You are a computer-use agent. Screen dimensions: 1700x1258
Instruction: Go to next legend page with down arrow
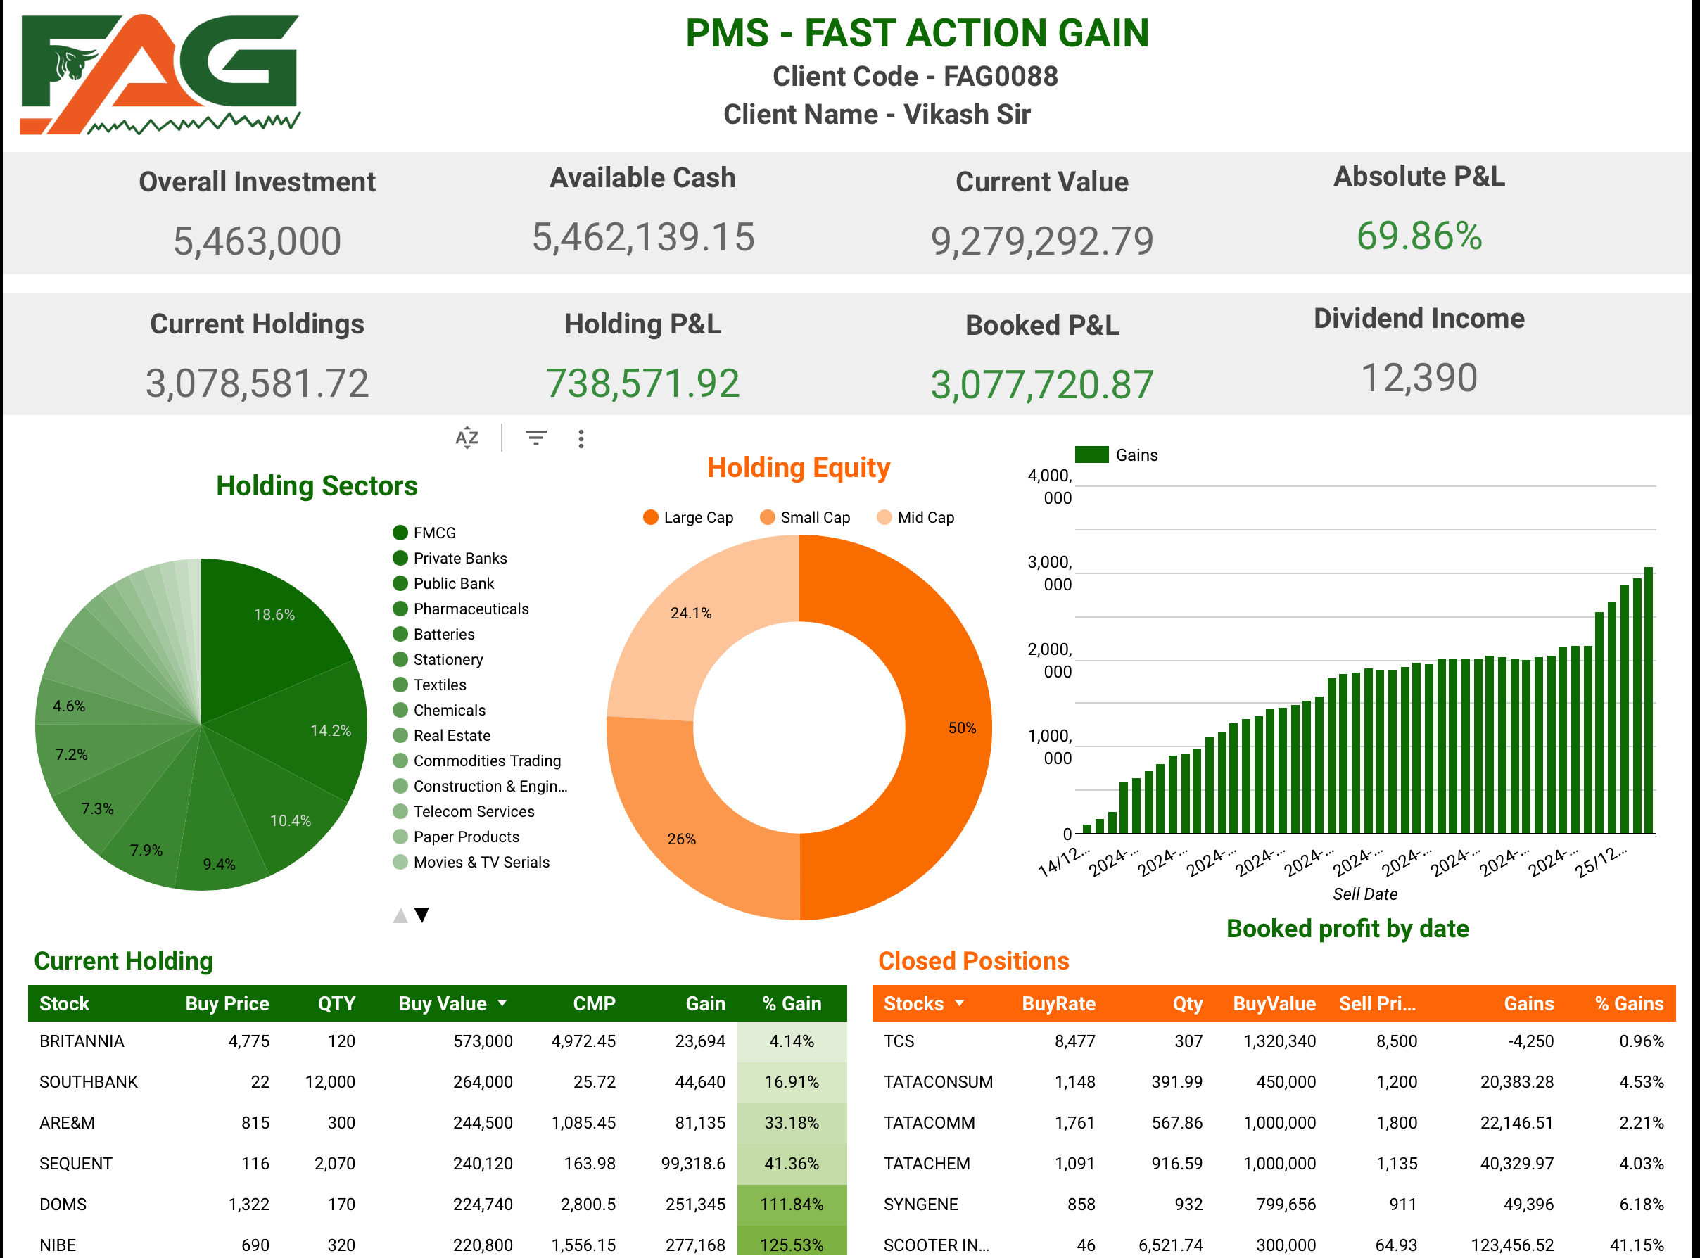[x=421, y=915]
